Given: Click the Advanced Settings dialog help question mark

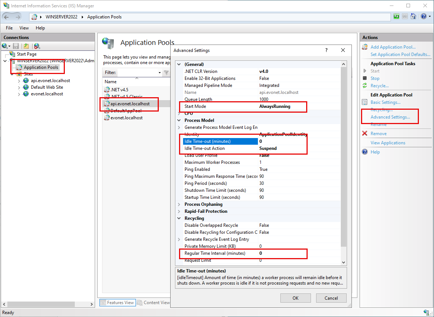Looking at the screenshot, I should (326, 50).
